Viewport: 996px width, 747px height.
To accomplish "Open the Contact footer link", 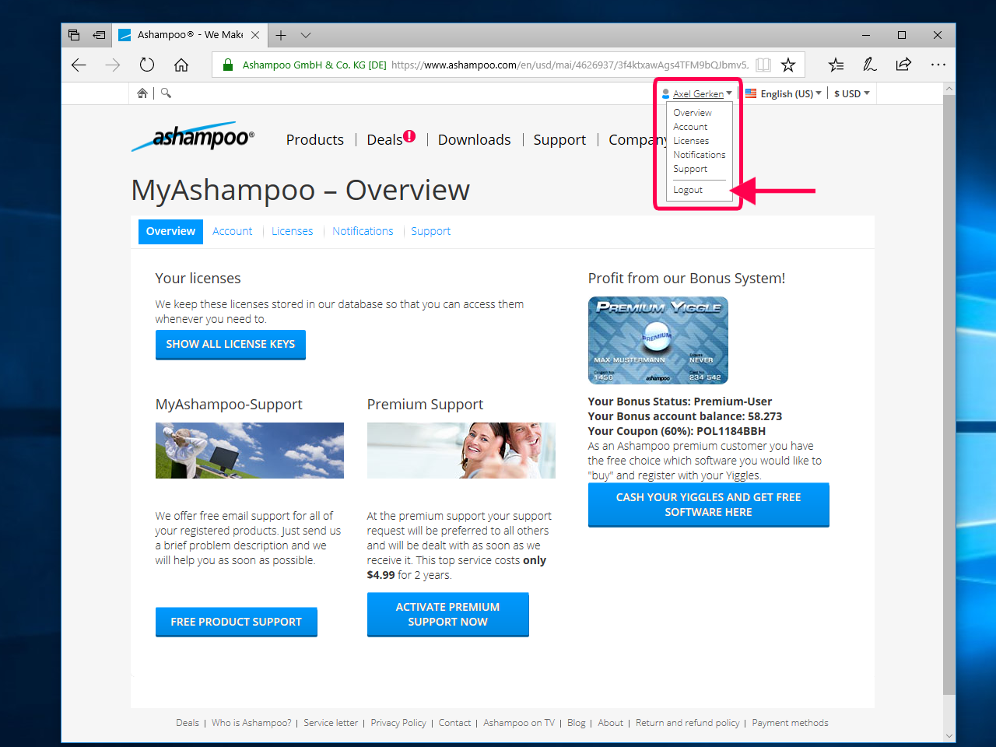I will click(x=454, y=723).
